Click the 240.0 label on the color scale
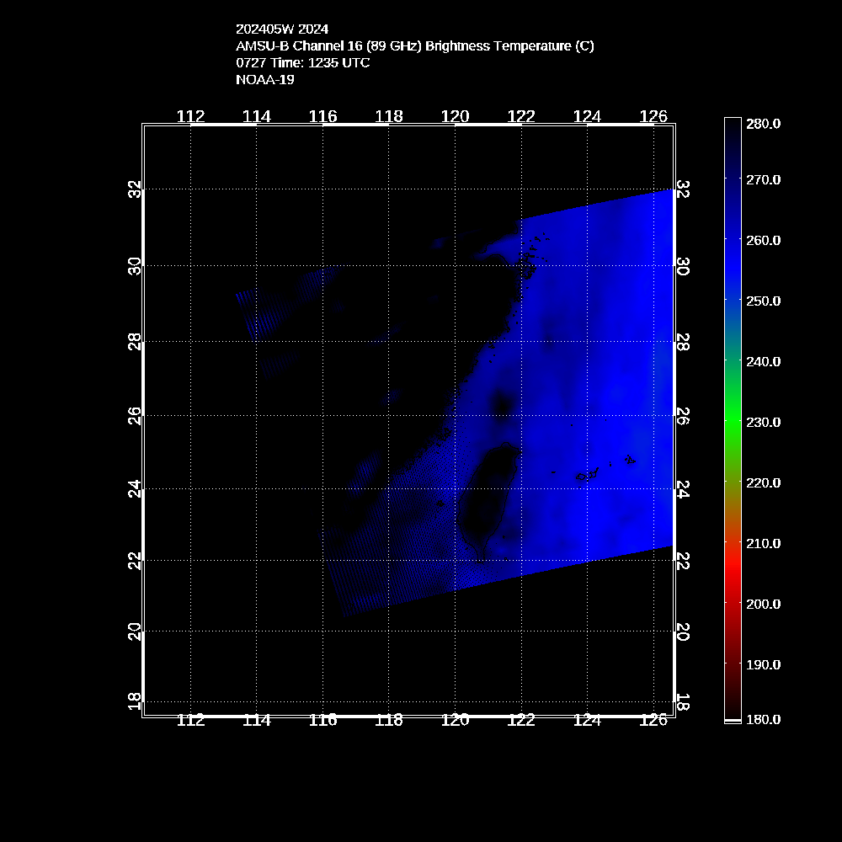This screenshot has height=842, width=842. [x=763, y=362]
